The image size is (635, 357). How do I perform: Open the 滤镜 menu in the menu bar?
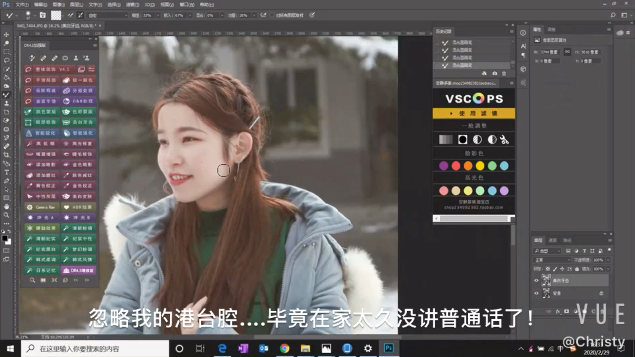tap(131, 5)
